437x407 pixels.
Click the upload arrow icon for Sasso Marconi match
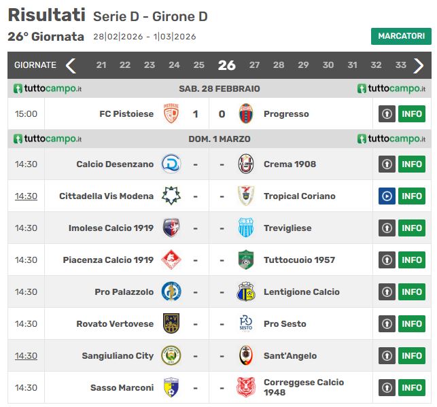387,387
